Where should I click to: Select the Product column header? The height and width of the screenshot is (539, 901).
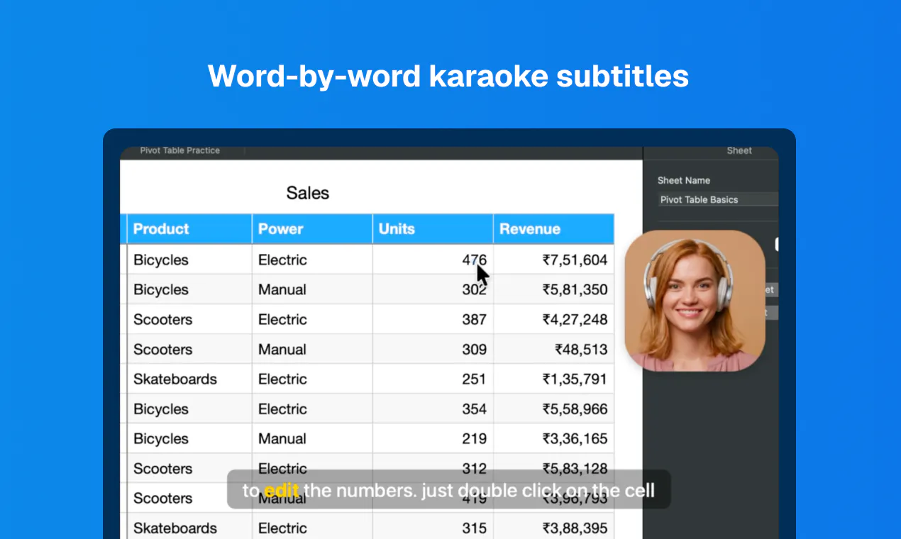[x=189, y=229]
